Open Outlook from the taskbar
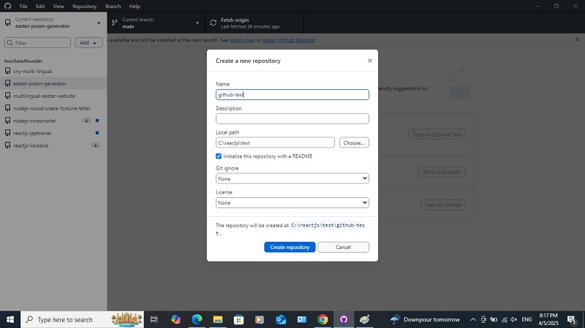Screen dimensions: 585x328 [281, 319]
